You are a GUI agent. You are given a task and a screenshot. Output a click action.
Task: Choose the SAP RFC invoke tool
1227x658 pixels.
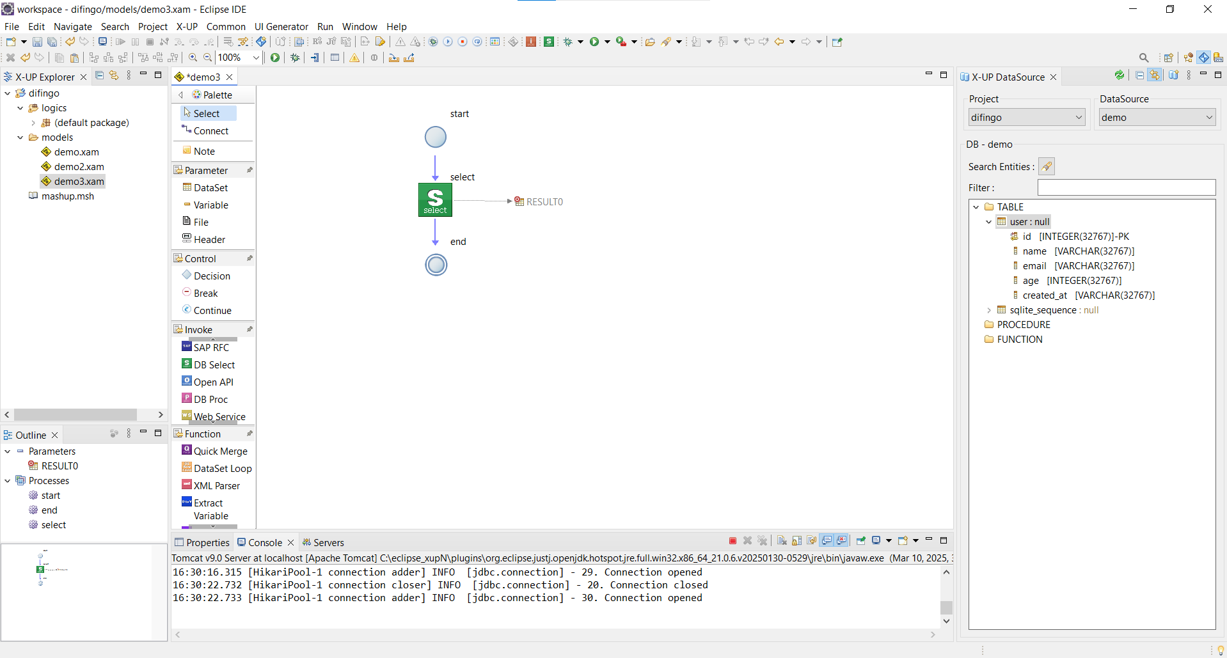coord(210,348)
